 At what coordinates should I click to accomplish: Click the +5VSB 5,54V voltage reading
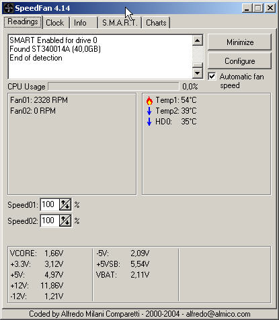click(x=123, y=264)
